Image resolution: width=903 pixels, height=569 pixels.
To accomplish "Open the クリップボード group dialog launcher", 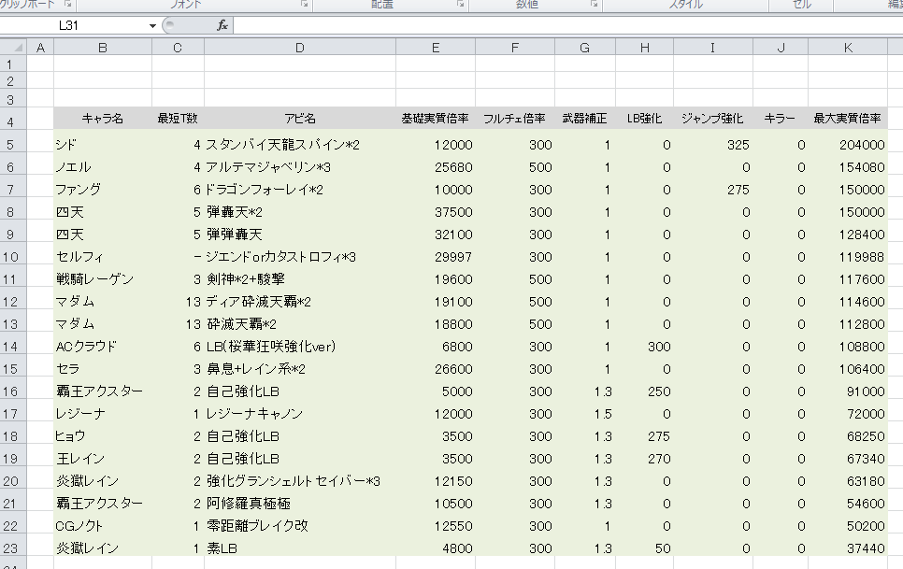I will coord(67,4).
